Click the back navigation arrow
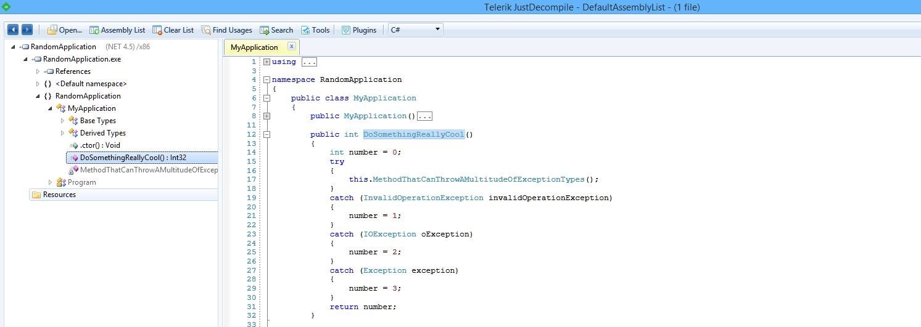Screen dimensions: 921x327 pyautogui.click(x=12, y=30)
